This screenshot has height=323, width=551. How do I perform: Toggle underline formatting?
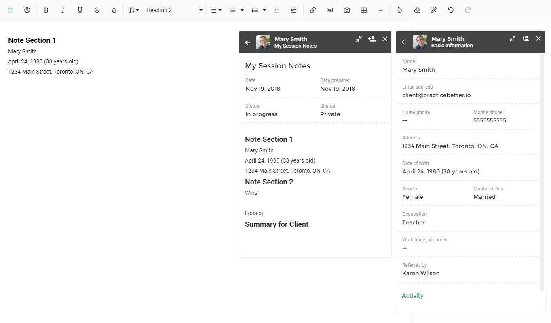(80, 10)
